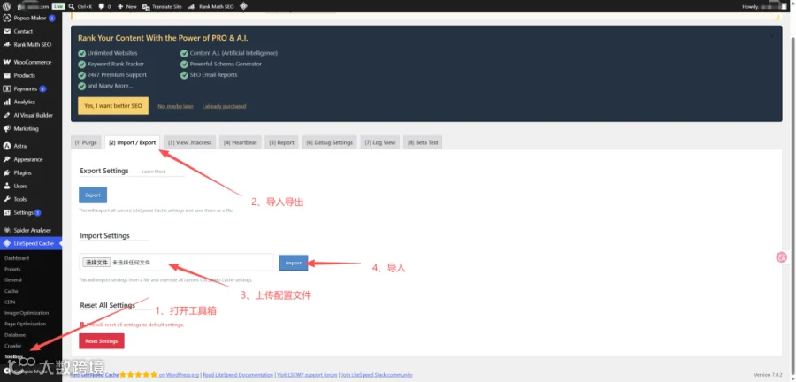This screenshot has height=382, width=796.
Task: Switch to the [1] Purge tab
Action: tap(86, 142)
